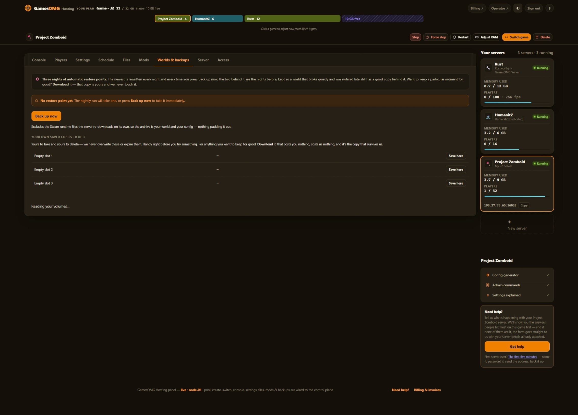
Task: Open the Billing link in header
Action: click(477, 8)
